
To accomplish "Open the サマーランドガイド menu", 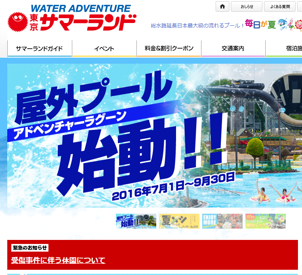I will pos(40,49).
